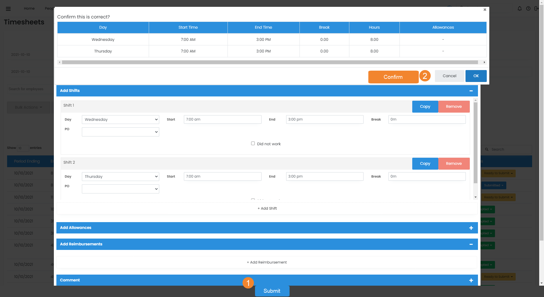The height and width of the screenshot is (297, 544).
Task: Click the horizontal scrollbar under the table
Action: click(x=270, y=62)
